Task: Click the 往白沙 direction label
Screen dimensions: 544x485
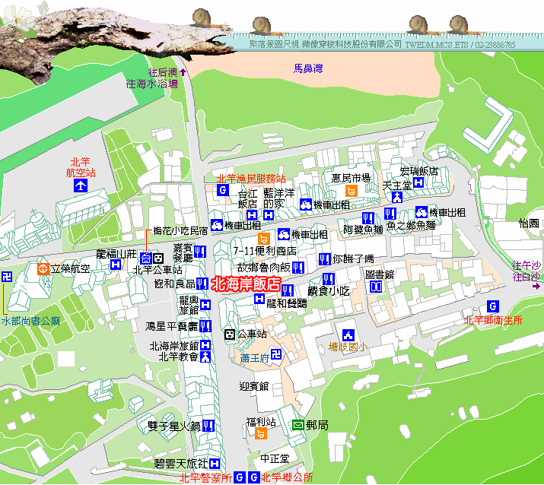Action: (x=527, y=277)
